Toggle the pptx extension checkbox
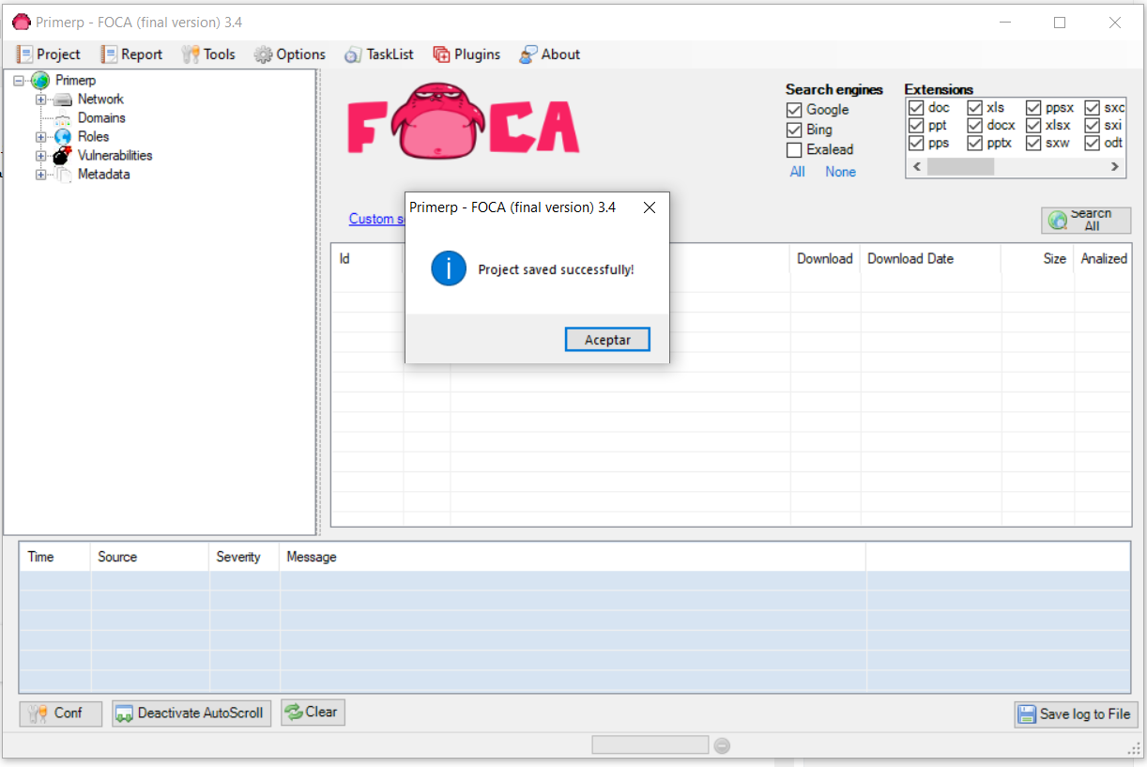1147x767 pixels. (x=975, y=143)
